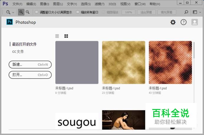Maximize the Photoshop window
The image size is (204, 135).
coord(187,3)
